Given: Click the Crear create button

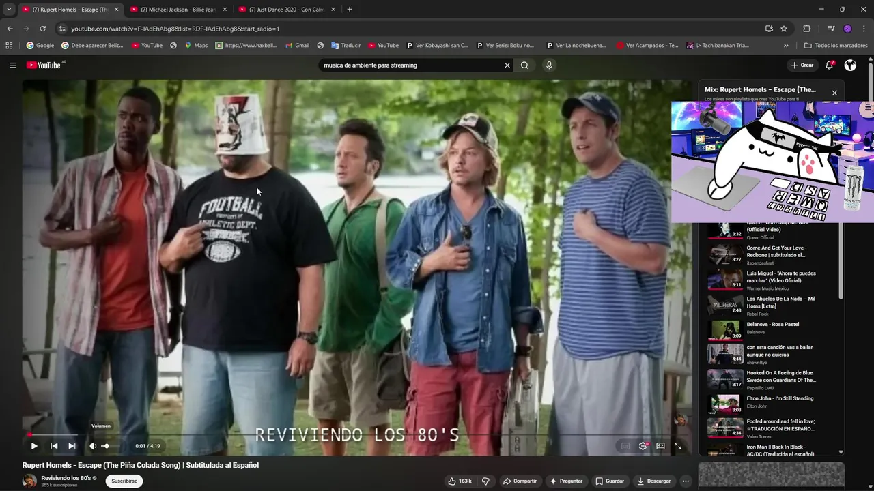Looking at the screenshot, I should pos(802,65).
